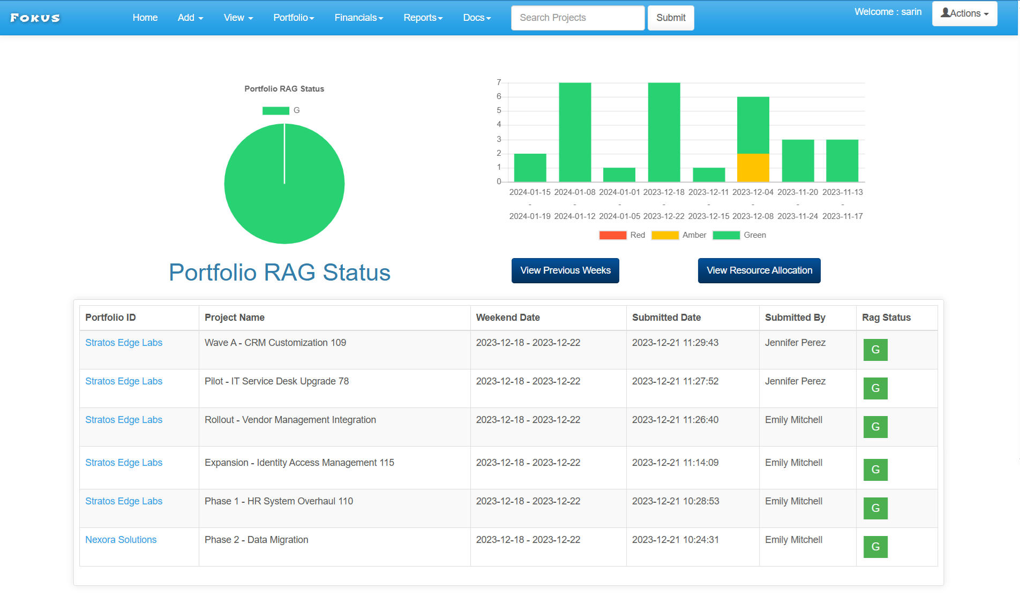Click the Fokus logo in the navbar
1020x604 pixels.
(35, 18)
